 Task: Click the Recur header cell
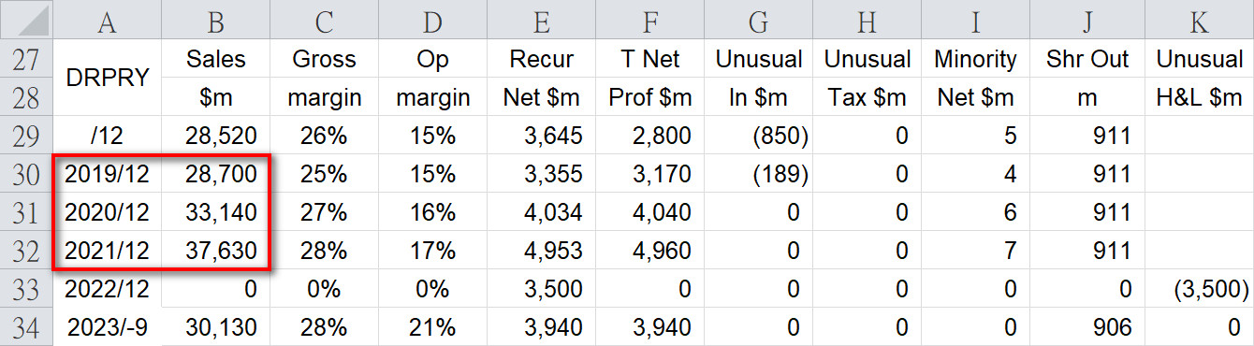click(x=541, y=58)
